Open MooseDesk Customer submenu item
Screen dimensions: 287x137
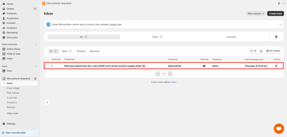click(12, 98)
